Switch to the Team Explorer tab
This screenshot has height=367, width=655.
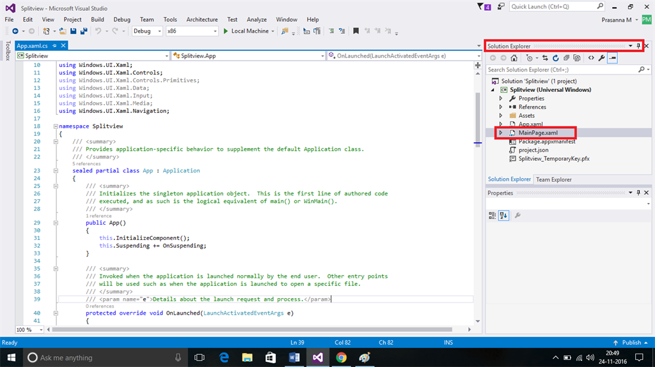pyautogui.click(x=553, y=179)
